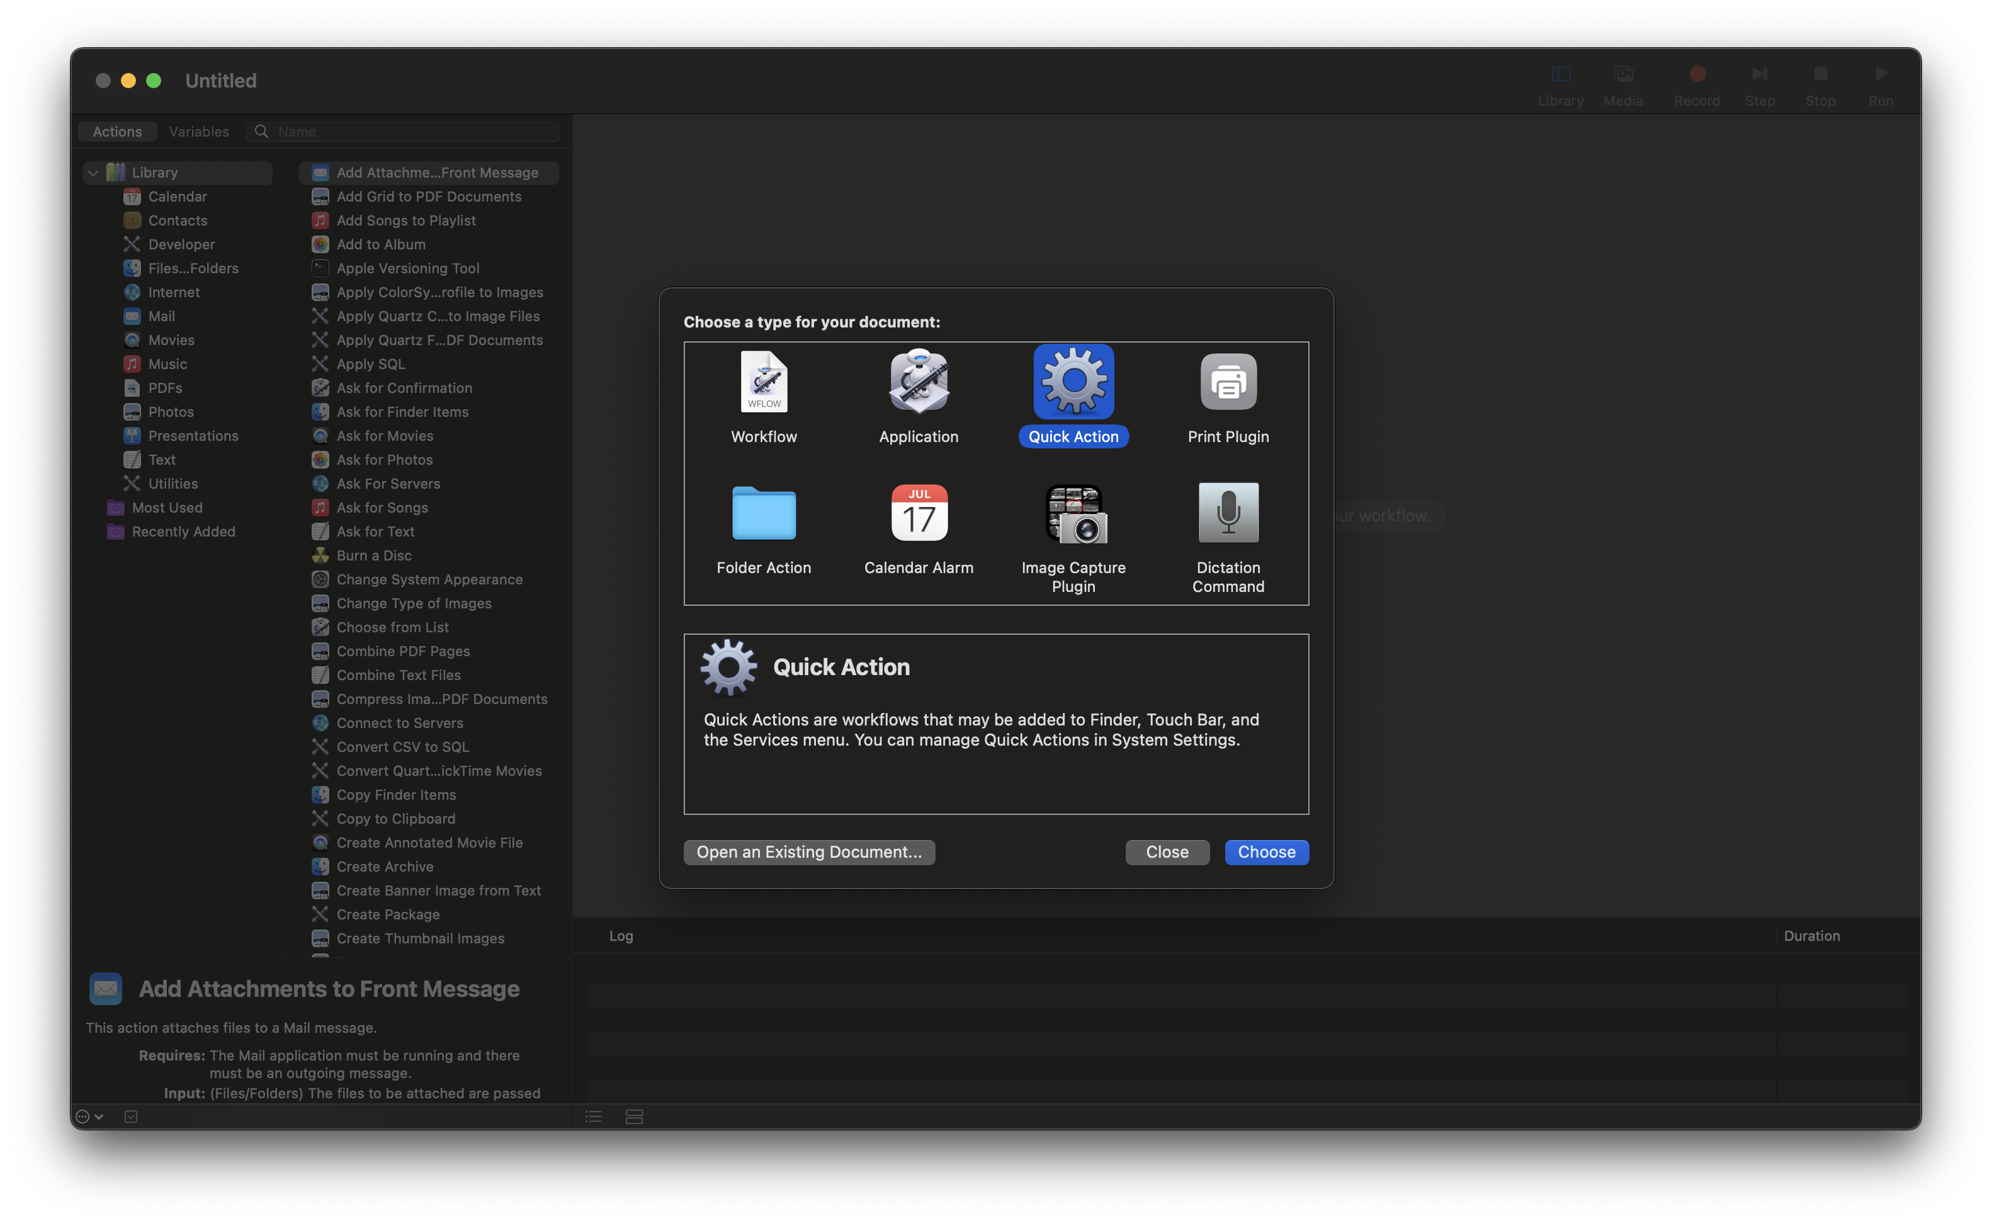Select Copy to Clipboard action
The height and width of the screenshot is (1223, 1992).
click(395, 819)
